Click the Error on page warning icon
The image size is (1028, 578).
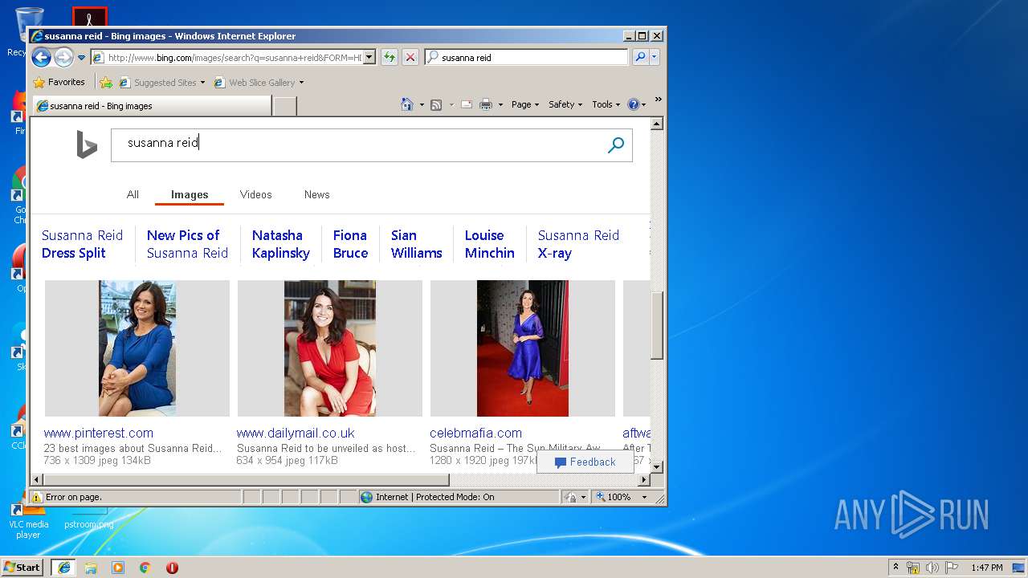click(37, 497)
